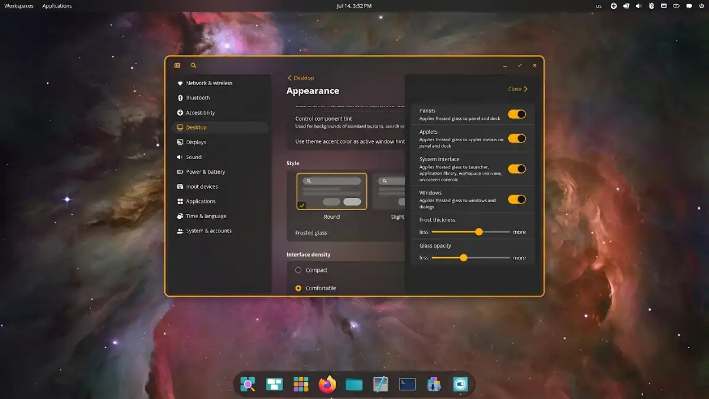The image size is (709, 399).
Task: Click the Sound speaker icon in sidebar
Action: 180,157
